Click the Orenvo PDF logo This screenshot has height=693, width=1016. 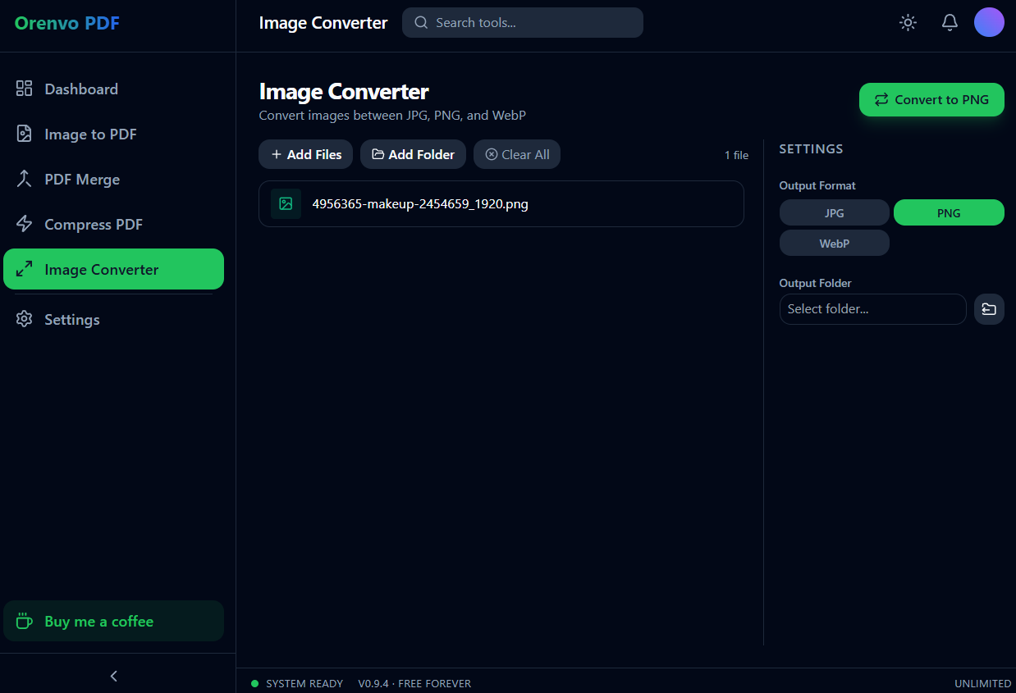pyautogui.click(x=67, y=23)
